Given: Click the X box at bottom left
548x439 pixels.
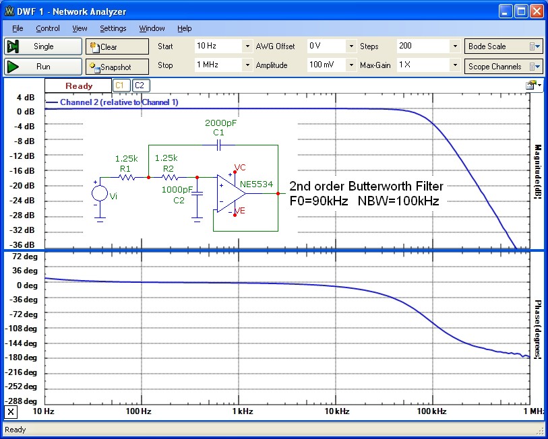Looking at the screenshot, I should [x=11, y=412].
